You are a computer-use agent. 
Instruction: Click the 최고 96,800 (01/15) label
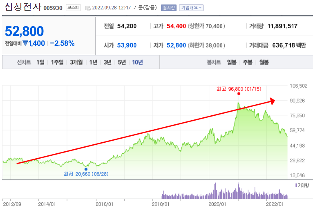pyautogui.click(x=239, y=89)
